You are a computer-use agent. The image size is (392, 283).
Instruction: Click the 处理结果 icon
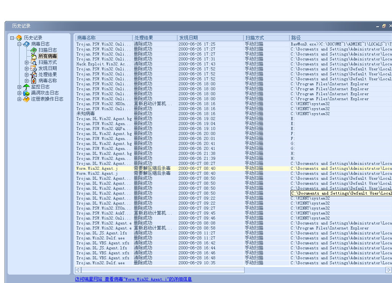(x=34, y=75)
